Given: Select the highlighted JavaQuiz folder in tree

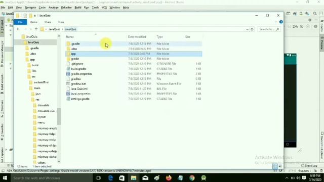Looking at the screenshot, I should pos(33,42).
